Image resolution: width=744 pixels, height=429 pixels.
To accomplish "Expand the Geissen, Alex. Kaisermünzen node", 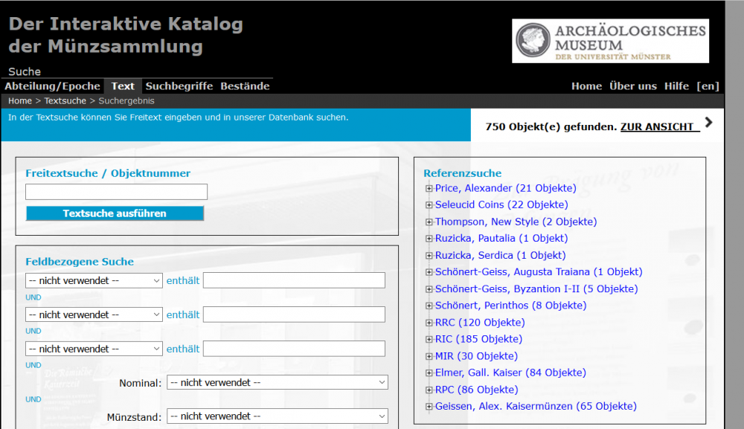I will pos(429,407).
